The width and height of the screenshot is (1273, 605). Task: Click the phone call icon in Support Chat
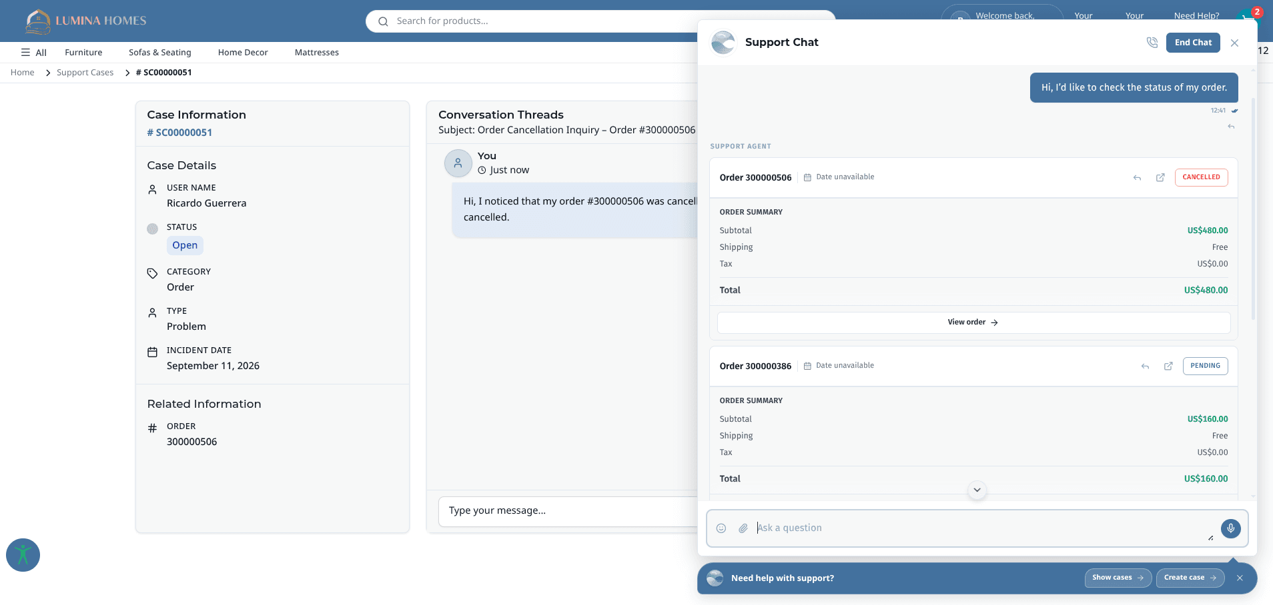point(1152,43)
